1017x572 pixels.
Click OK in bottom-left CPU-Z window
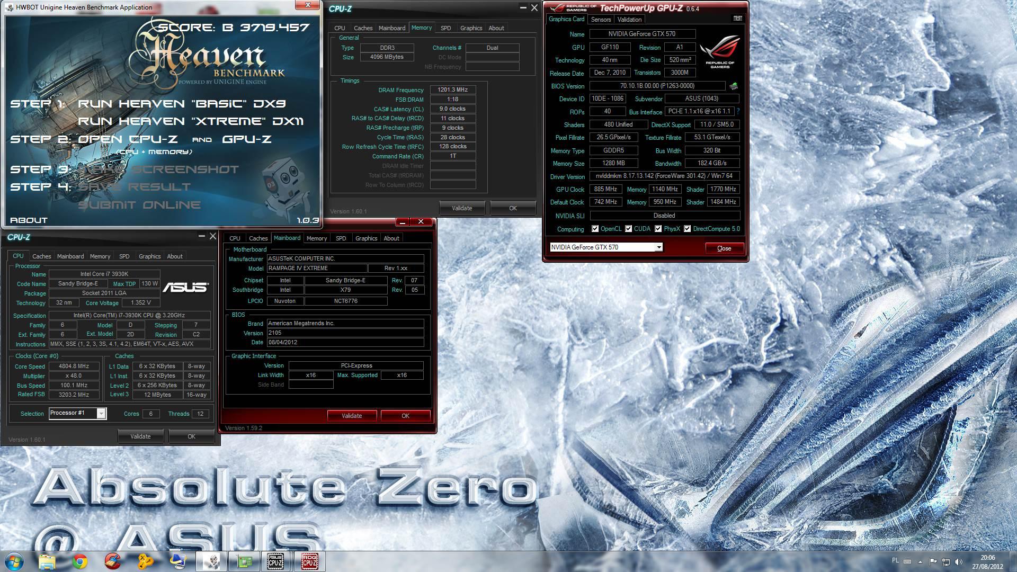pos(191,436)
